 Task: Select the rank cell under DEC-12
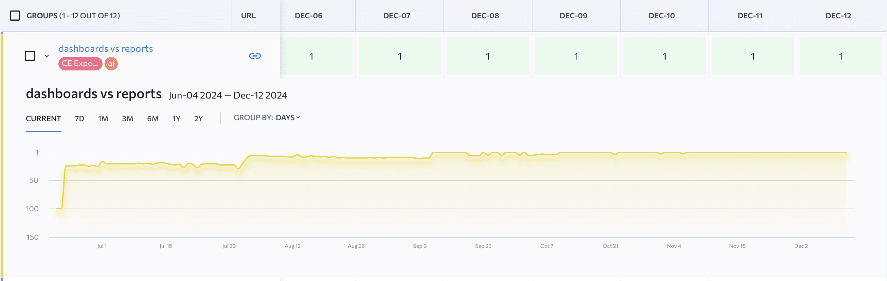(x=841, y=56)
